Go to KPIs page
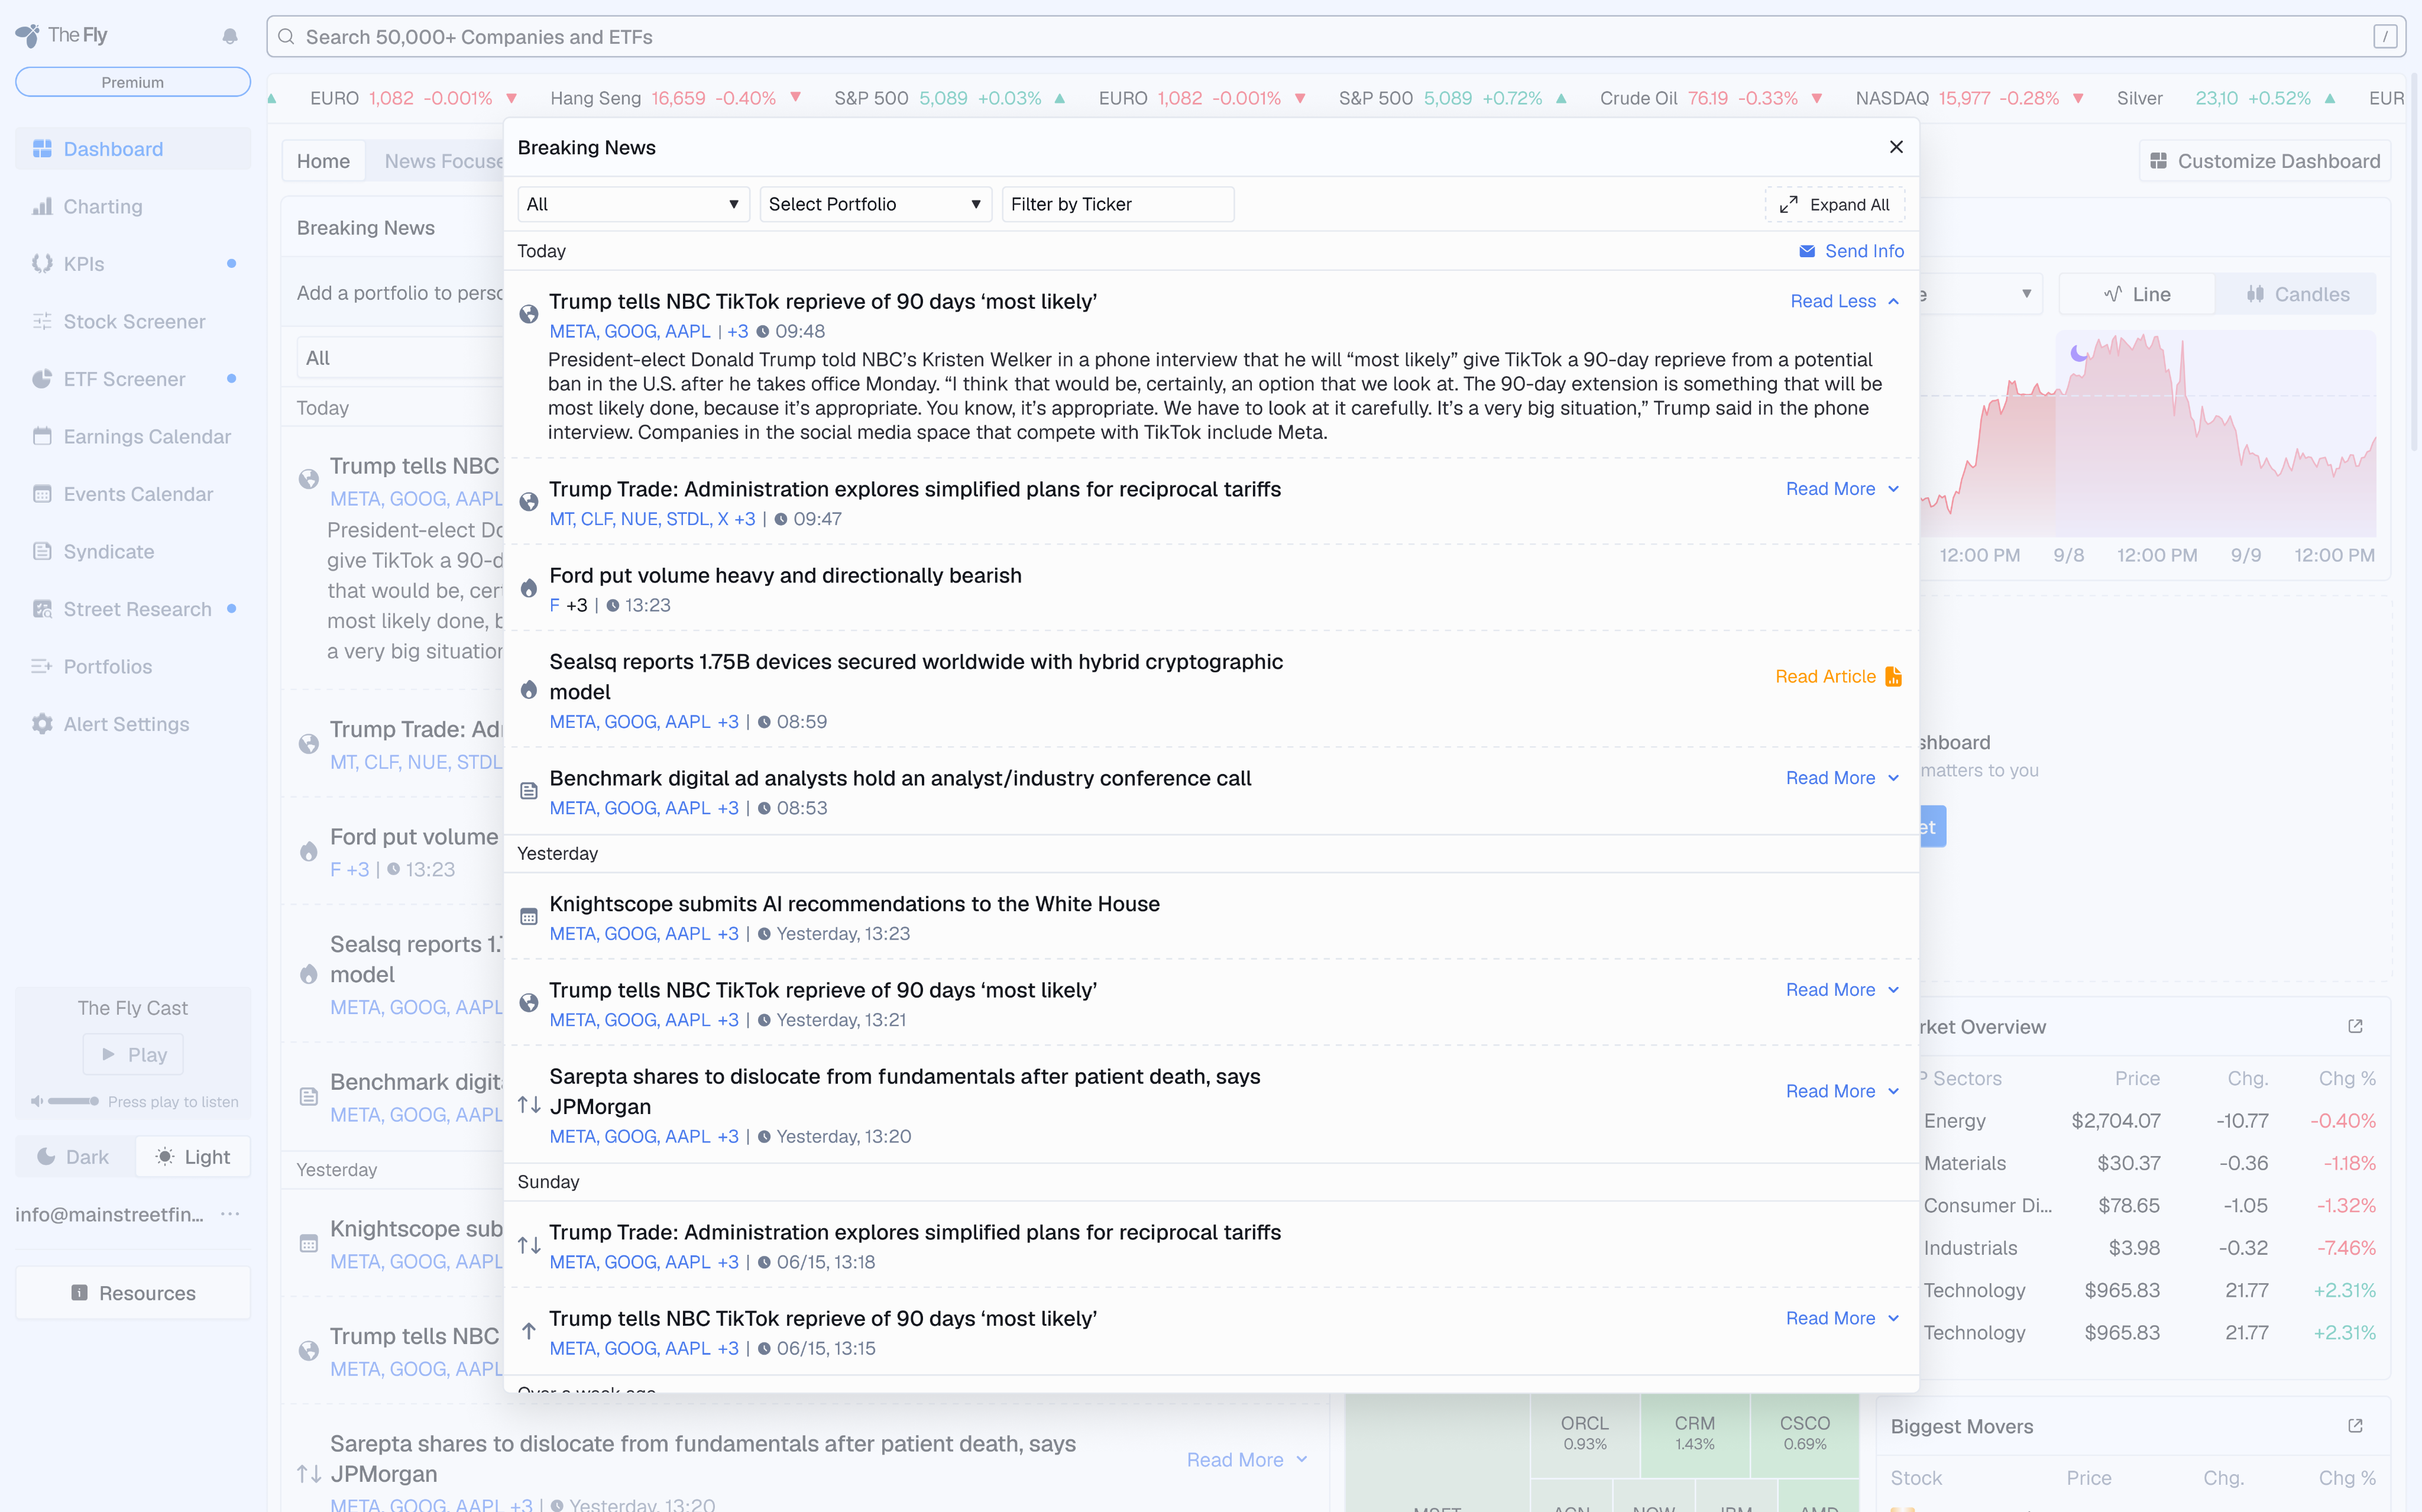 tap(133, 264)
